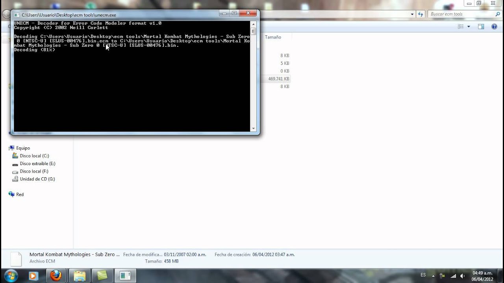Click the 'Archivo ECM' file type text

[x=42, y=261]
